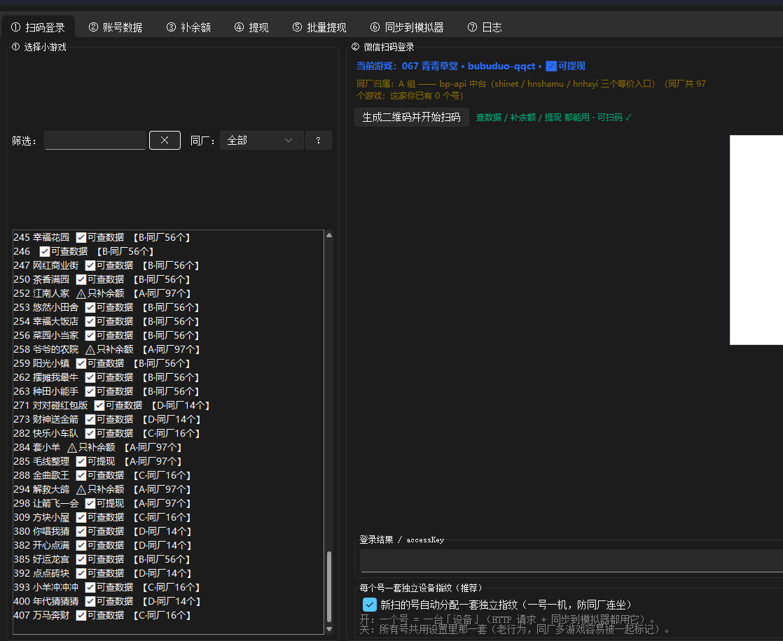Screen dimensions: 783x641
Task: Clear the filter with the X button
Action: tap(165, 141)
